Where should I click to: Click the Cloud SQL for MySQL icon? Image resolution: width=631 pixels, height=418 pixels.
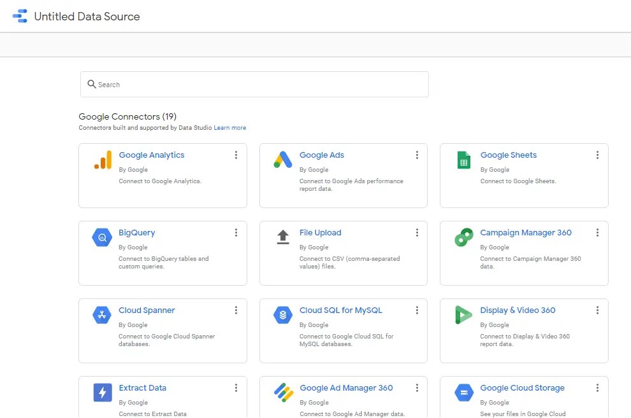(283, 315)
